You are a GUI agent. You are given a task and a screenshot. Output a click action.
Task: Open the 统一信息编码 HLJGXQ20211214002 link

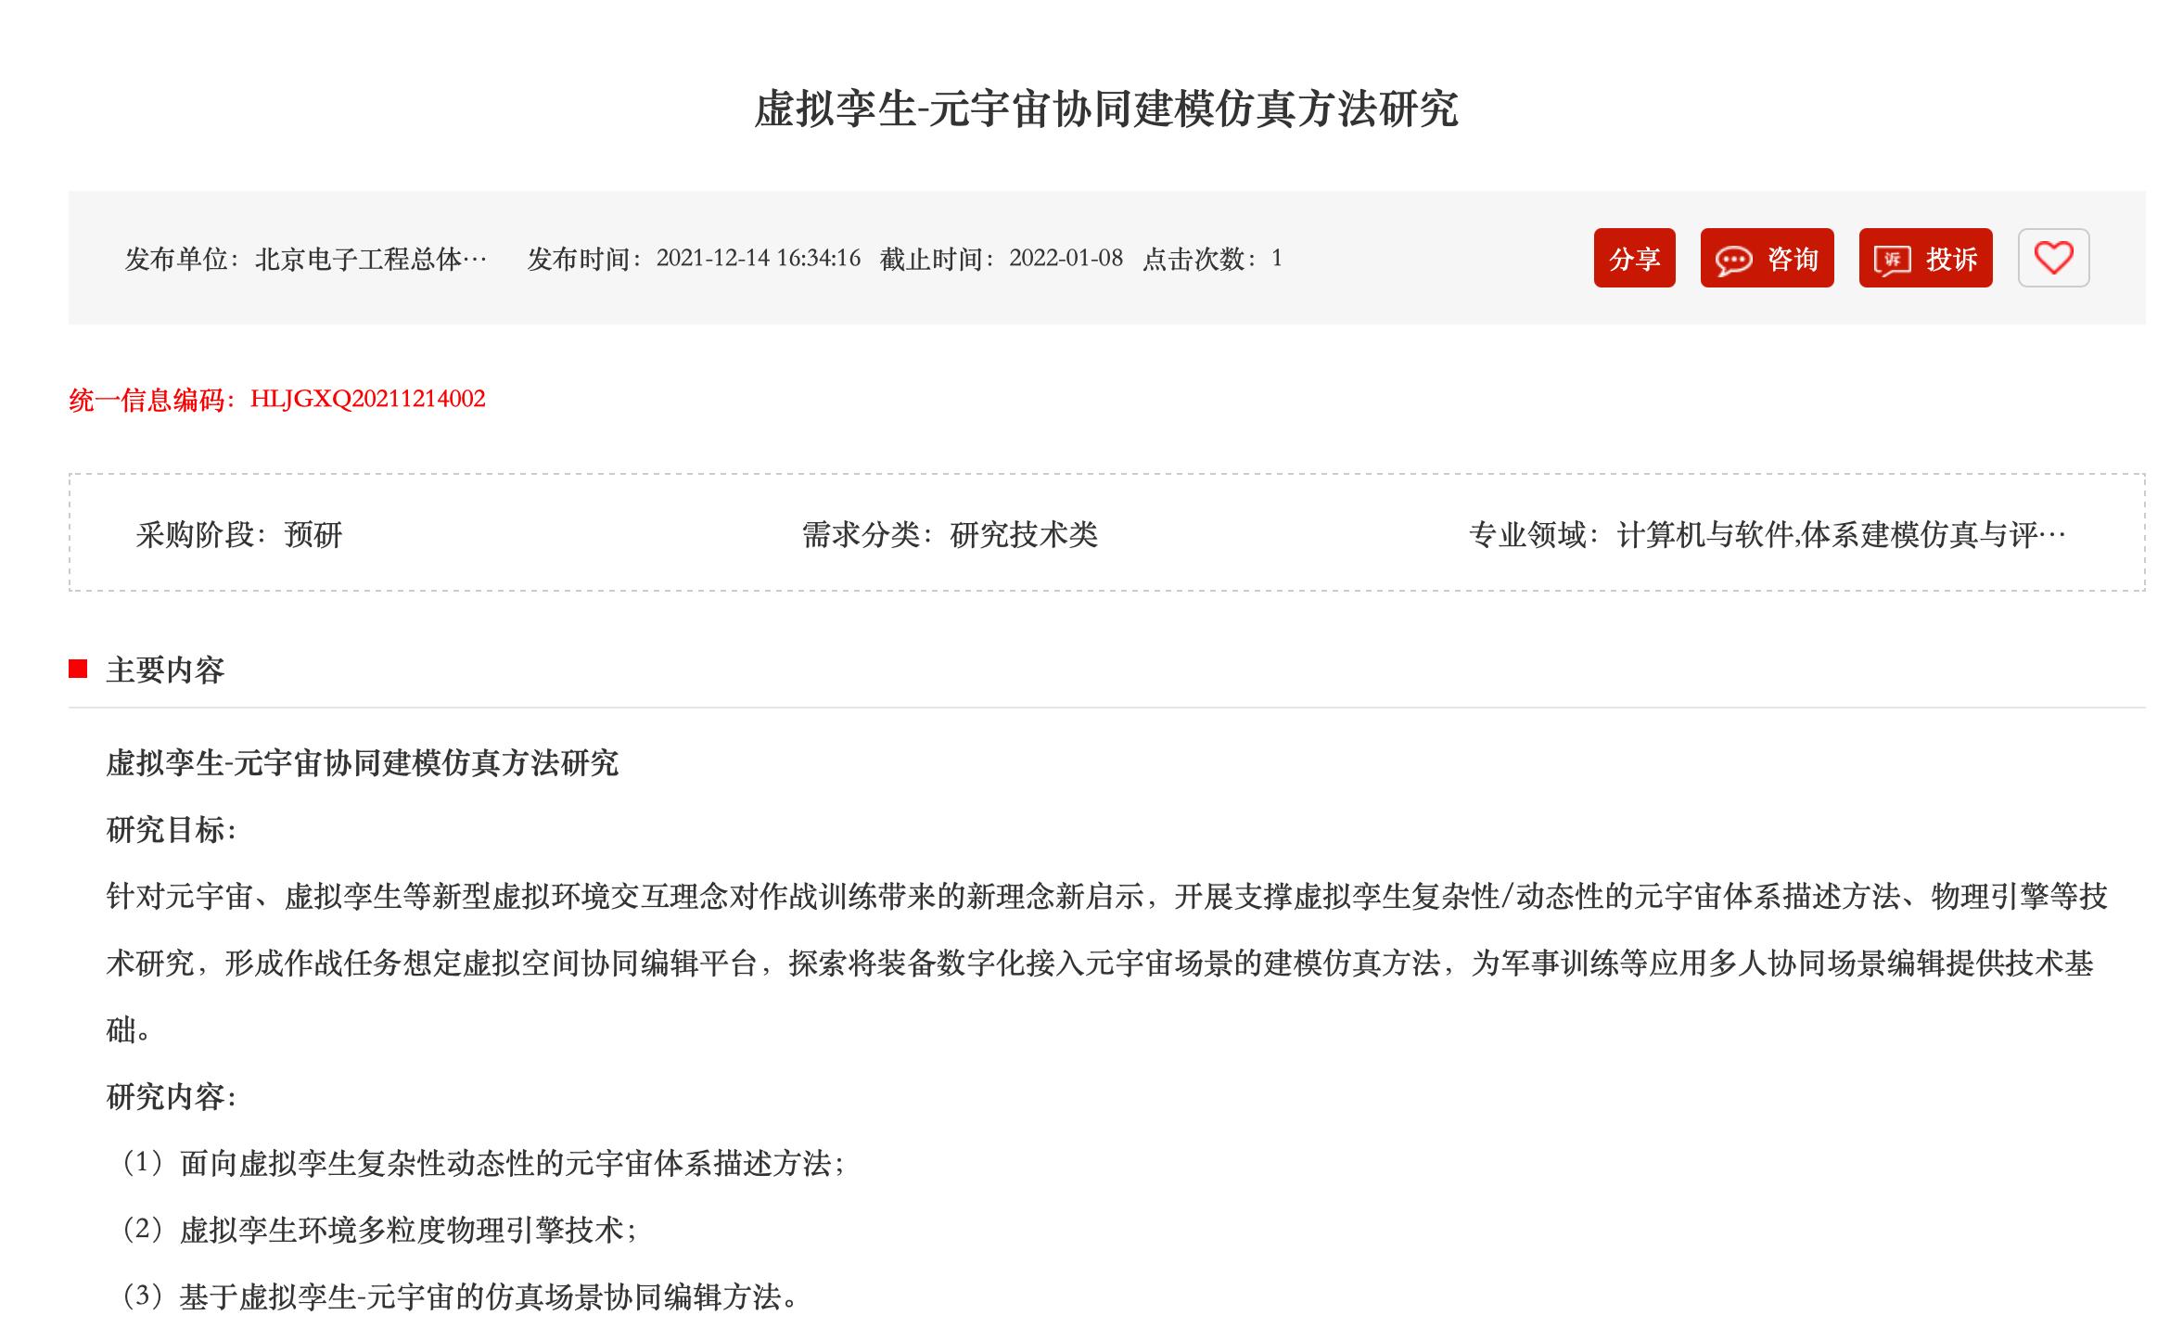367,401
